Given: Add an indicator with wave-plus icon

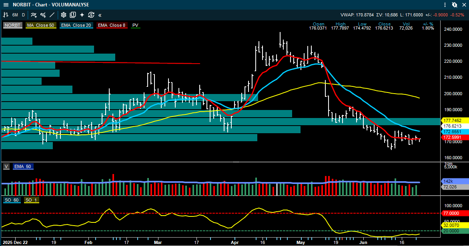Looking at the screenshot, I should tap(34, 15).
